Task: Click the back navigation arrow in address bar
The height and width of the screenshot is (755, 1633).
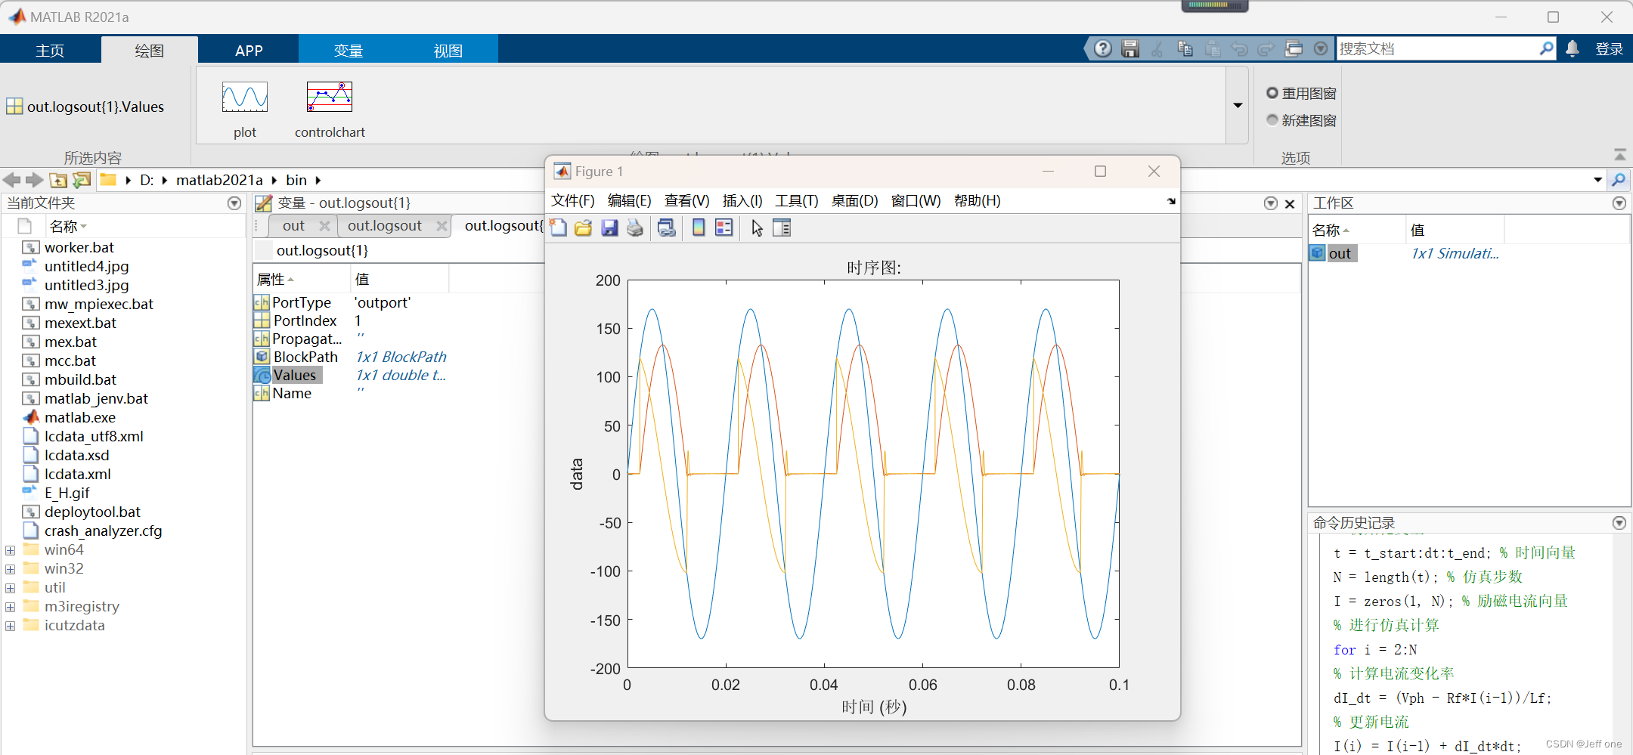Action: tap(12, 180)
